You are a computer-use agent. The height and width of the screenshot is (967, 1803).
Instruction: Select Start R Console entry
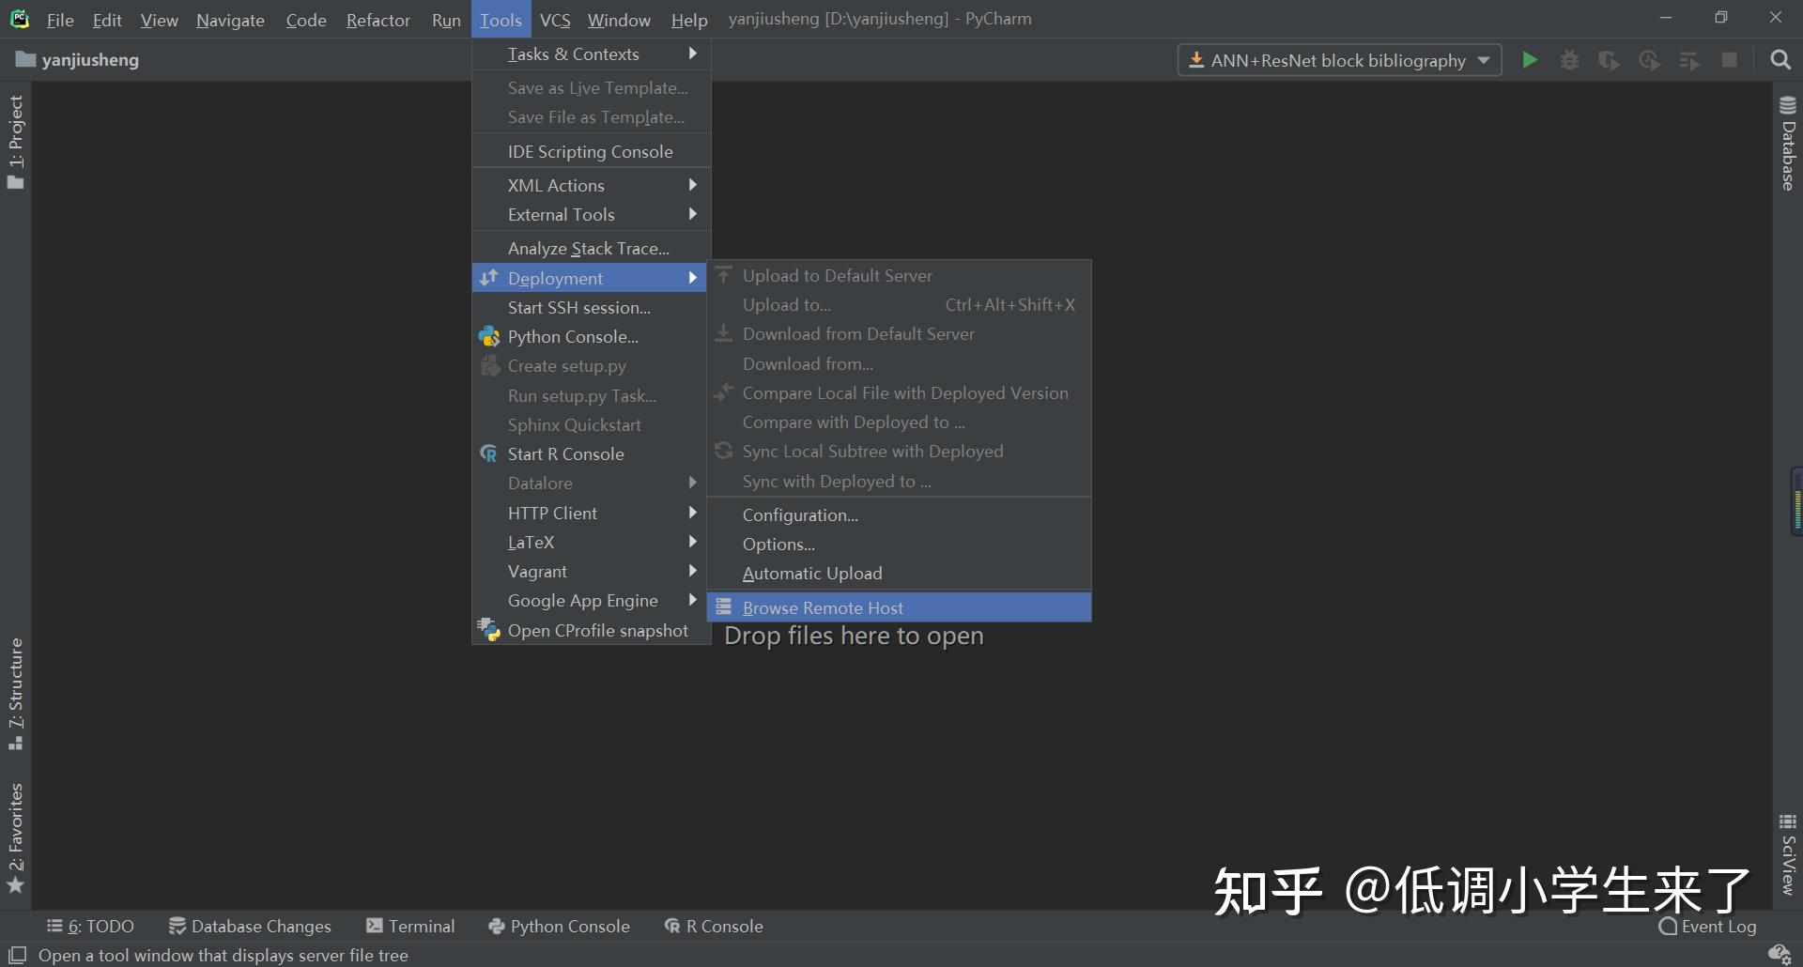click(x=591, y=453)
